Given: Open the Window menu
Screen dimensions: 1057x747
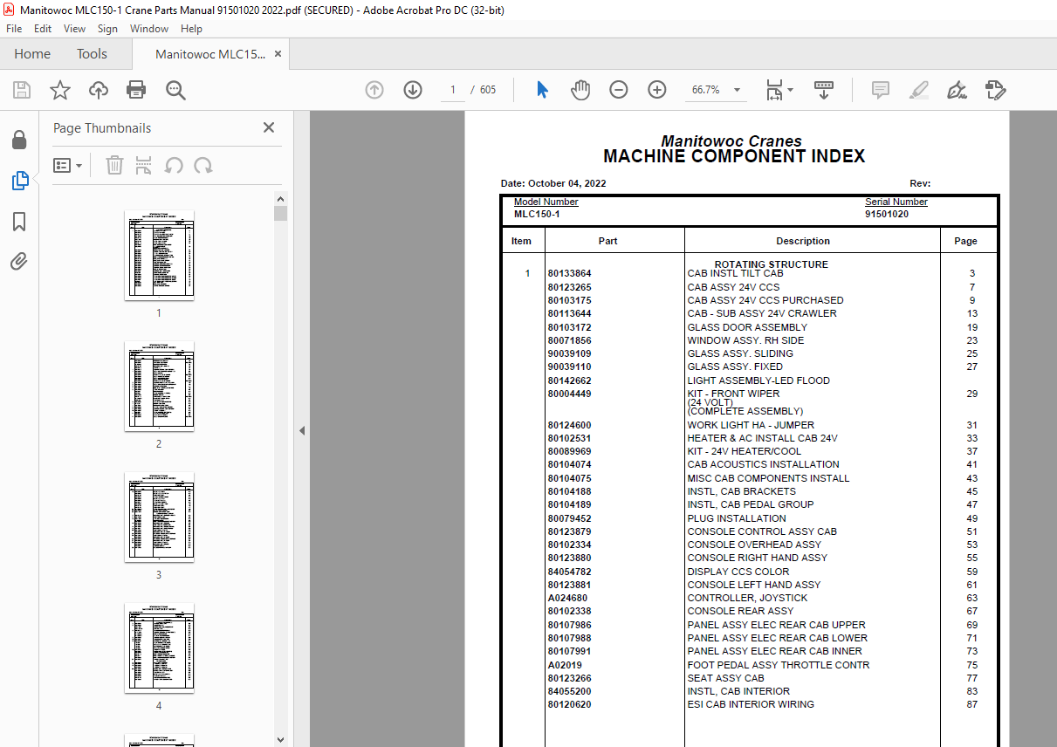Looking at the screenshot, I should 149,29.
